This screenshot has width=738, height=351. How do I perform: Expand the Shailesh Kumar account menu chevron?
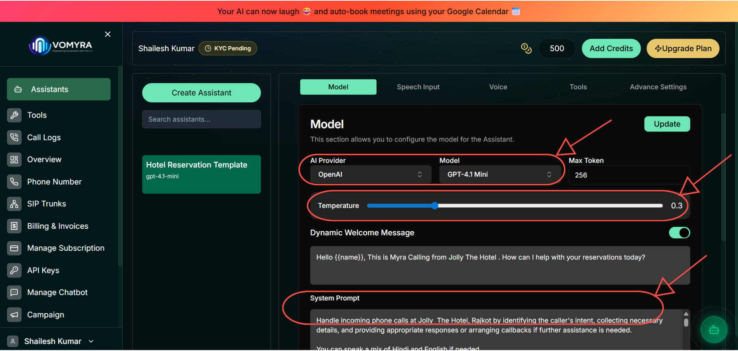pos(91,341)
